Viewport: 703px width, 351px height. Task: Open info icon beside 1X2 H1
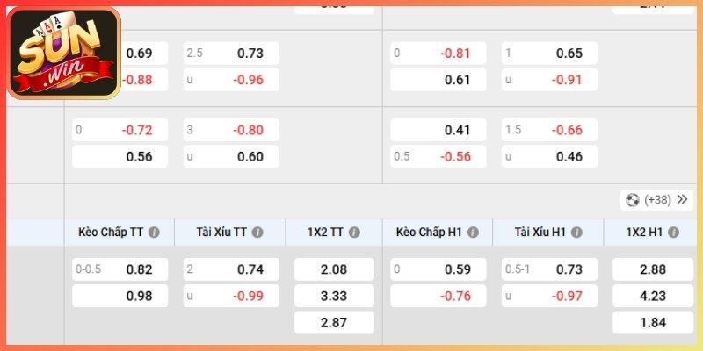[673, 233]
